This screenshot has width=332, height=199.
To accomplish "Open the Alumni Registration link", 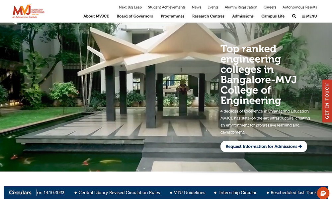I will click(x=241, y=7).
